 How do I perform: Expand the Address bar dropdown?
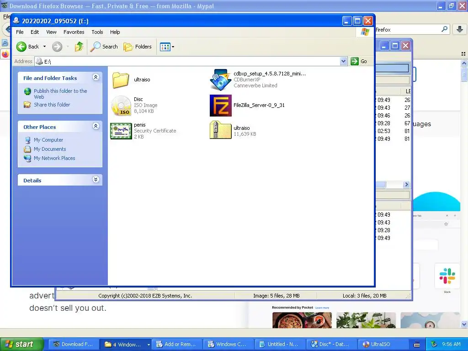pos(343,61)
